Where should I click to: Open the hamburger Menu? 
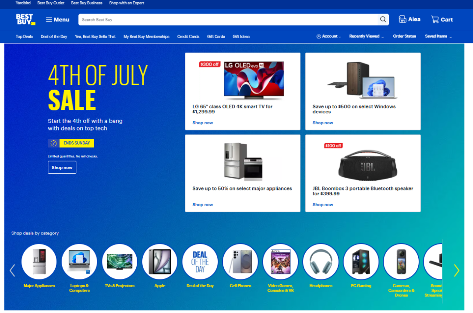[x=57, y=20]
